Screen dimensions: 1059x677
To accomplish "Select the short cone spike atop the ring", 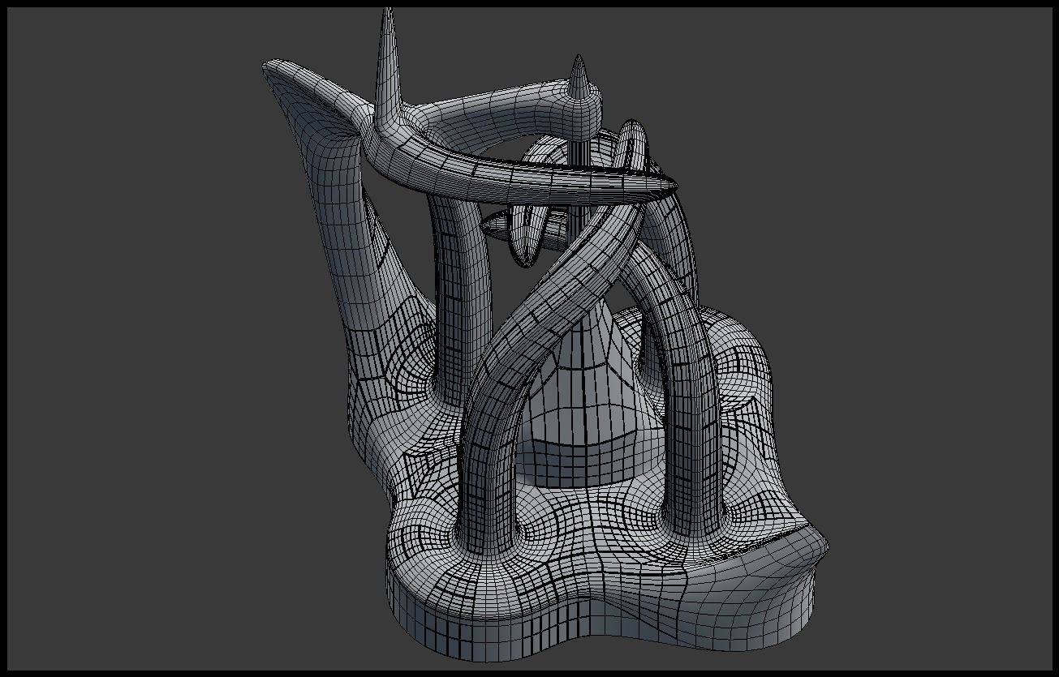I will pyautogui.click(x=579, y=79).
